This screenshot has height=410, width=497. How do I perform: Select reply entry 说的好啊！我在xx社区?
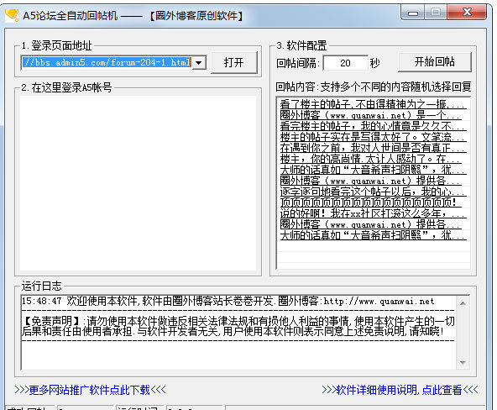(373, 213)
